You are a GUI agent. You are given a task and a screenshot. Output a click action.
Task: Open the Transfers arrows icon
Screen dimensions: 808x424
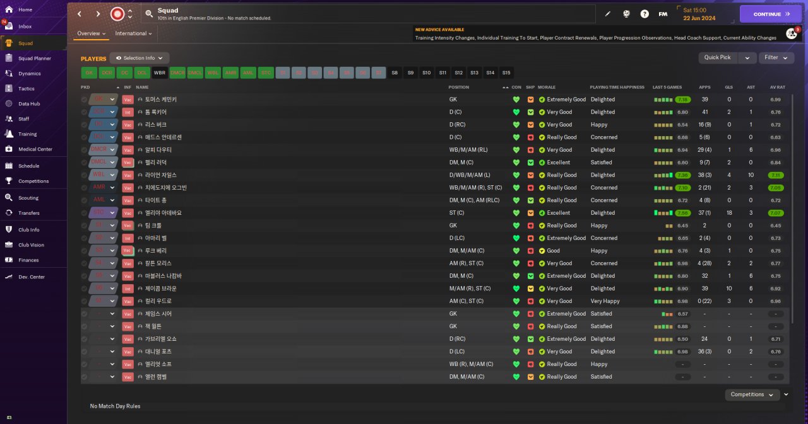point(9,213)
